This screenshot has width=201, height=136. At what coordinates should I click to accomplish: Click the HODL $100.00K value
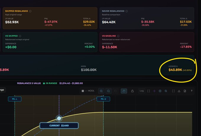pyautogui.click(x=89, y=70)
